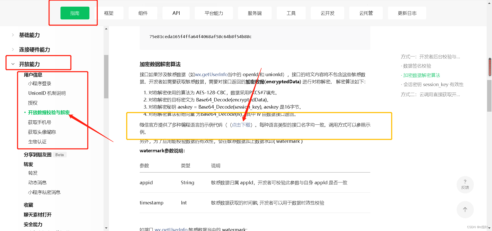This screenshot has width=492, height=231.
Task: Open the 工具 tab
Action: pyautogui.click(x=291, y=13)
